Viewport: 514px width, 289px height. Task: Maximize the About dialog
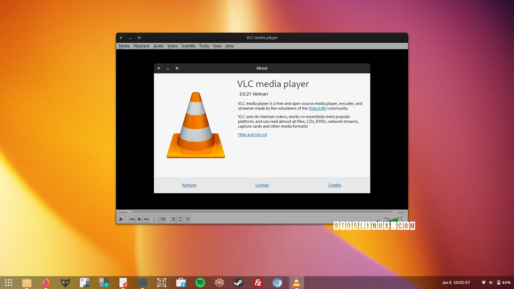pos(177,68)
